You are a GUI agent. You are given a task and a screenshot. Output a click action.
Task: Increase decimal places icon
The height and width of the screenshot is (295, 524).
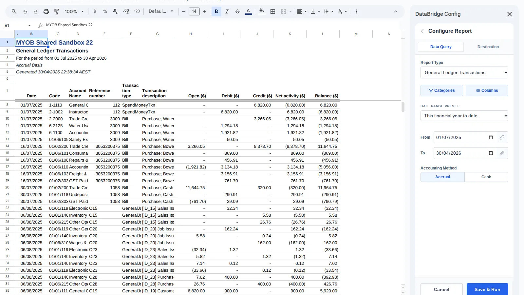tap(126, 11)
